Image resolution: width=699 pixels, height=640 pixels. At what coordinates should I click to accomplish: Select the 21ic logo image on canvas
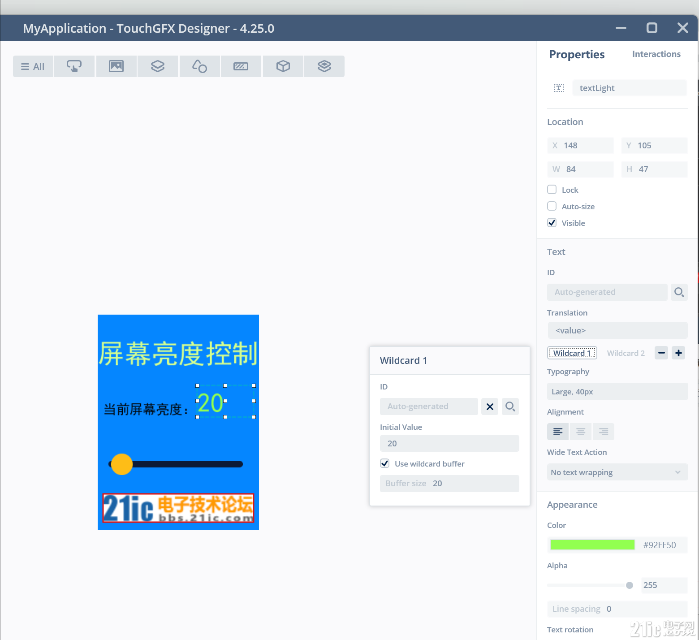pyautogui.click(x=178, y=508)
